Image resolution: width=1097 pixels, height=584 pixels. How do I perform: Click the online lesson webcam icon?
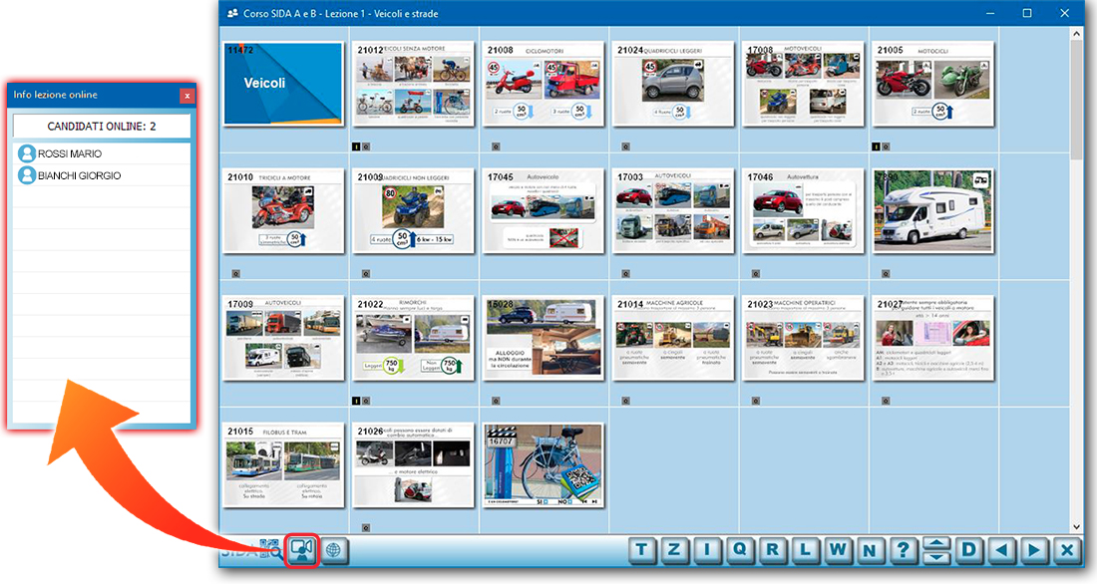click(301, 550)
